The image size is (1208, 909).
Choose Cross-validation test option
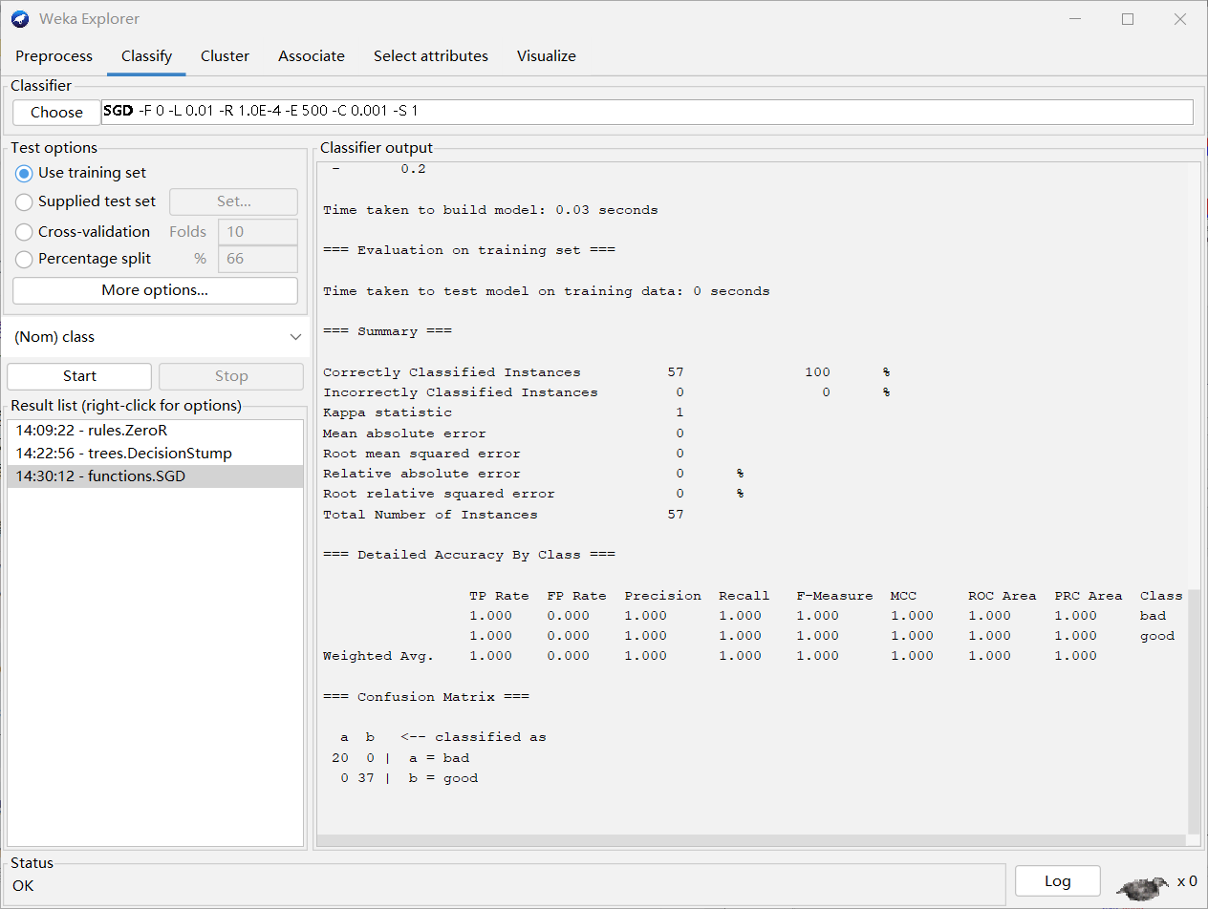pos(83,232)
